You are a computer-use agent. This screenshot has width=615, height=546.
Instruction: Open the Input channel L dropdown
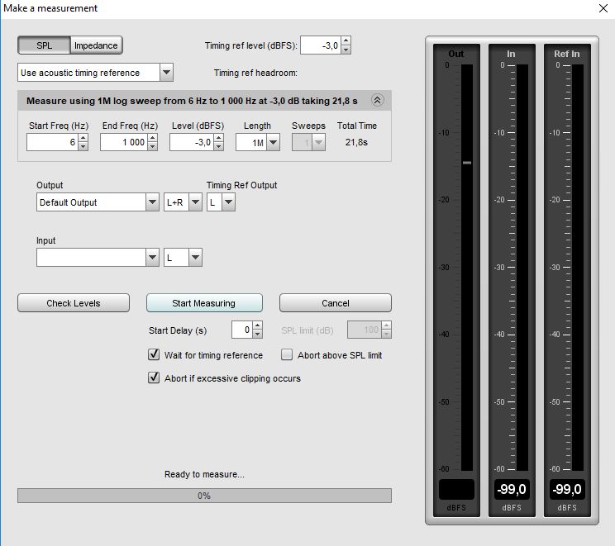tap(195, 258)
